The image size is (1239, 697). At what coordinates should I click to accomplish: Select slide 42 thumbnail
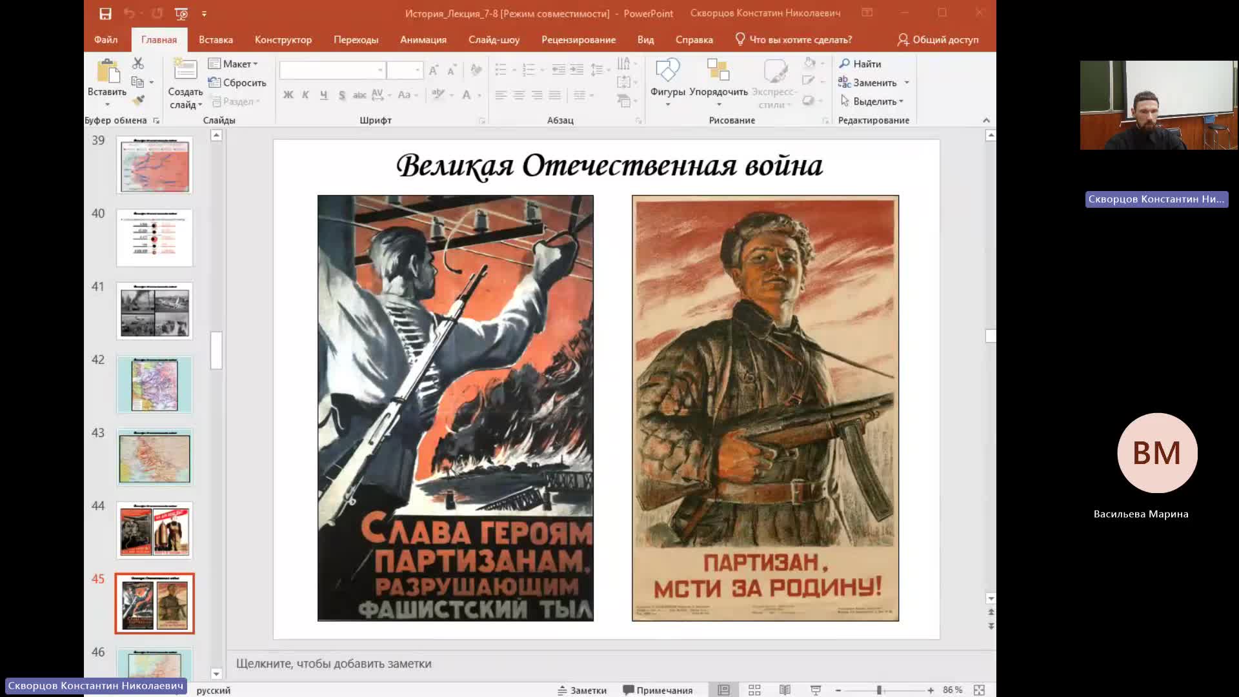[154, 385]
